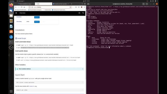The height and width of the screenshot is (94, 167).
Task: Switch the docs color theme toggle
Action: (79, 13)
